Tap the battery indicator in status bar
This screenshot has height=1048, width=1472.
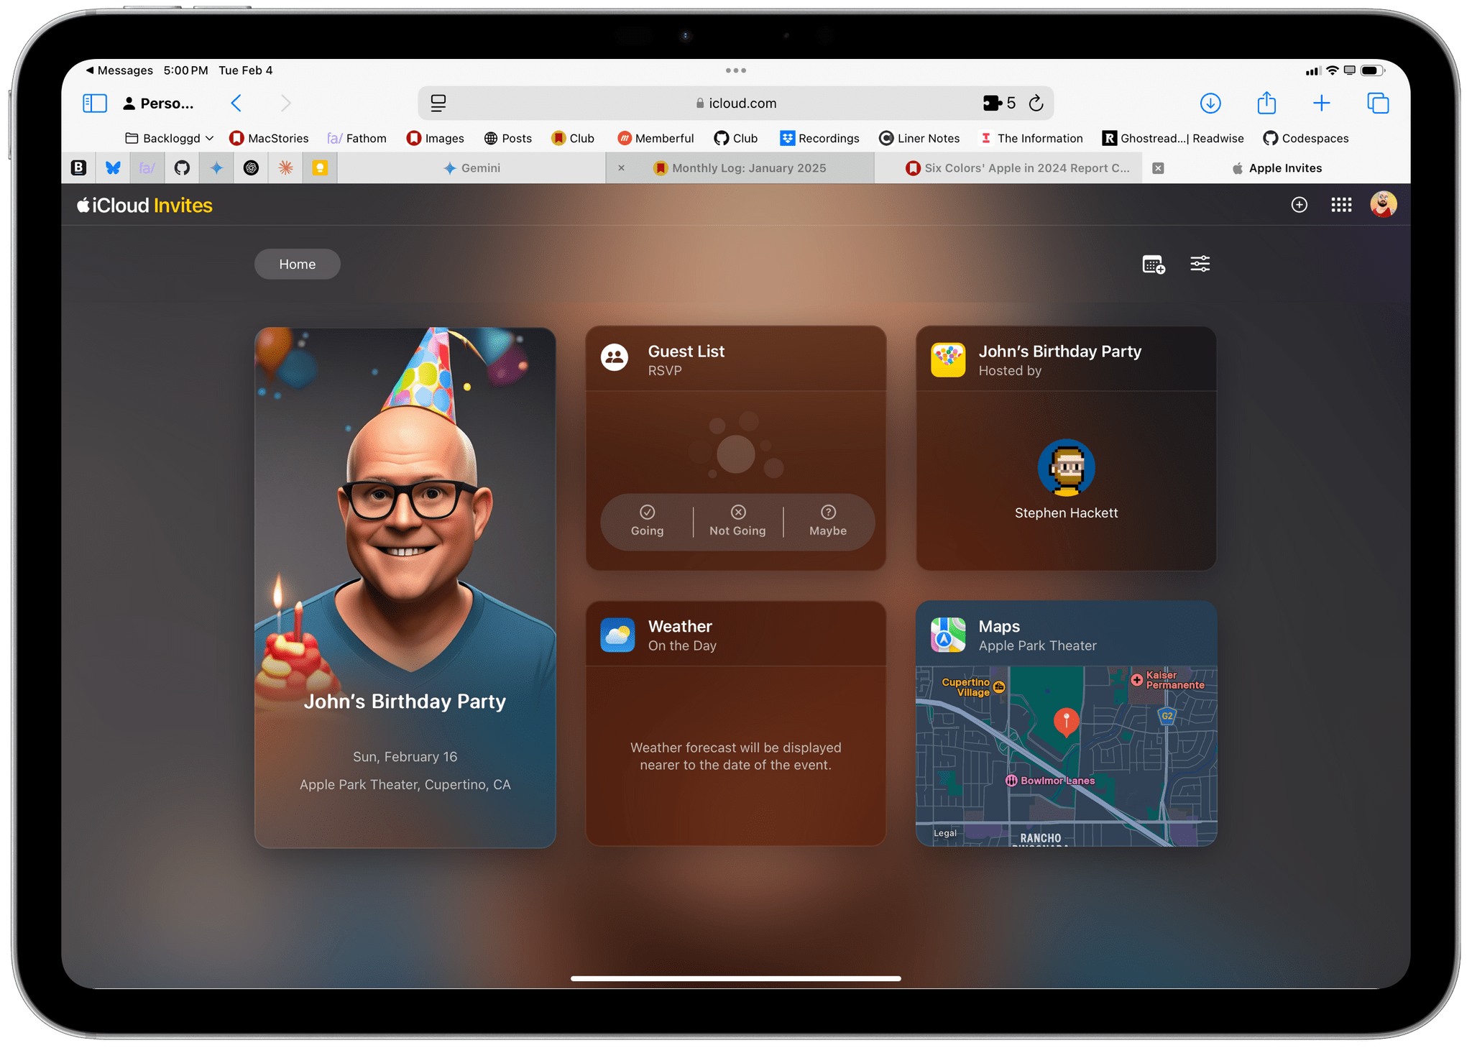(1372, 70)
